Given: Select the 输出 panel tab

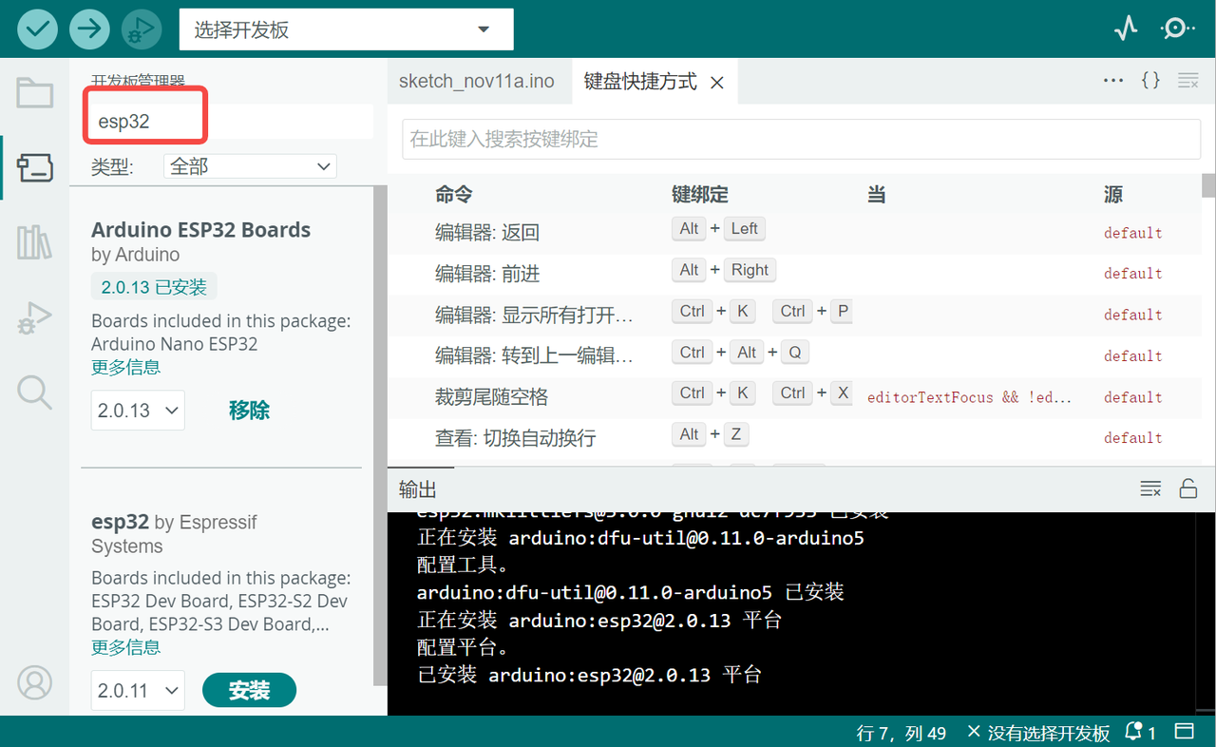Looking at the screenshot, I should [x=418, y=489].
